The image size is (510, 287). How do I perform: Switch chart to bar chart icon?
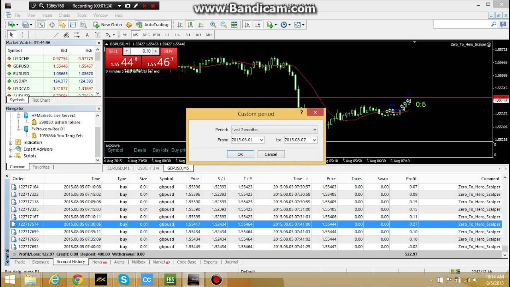pyautogui.click(x=180, y=25)
